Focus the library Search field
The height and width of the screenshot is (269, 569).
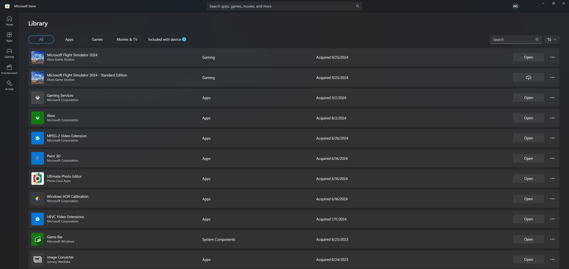click(516, 39)
